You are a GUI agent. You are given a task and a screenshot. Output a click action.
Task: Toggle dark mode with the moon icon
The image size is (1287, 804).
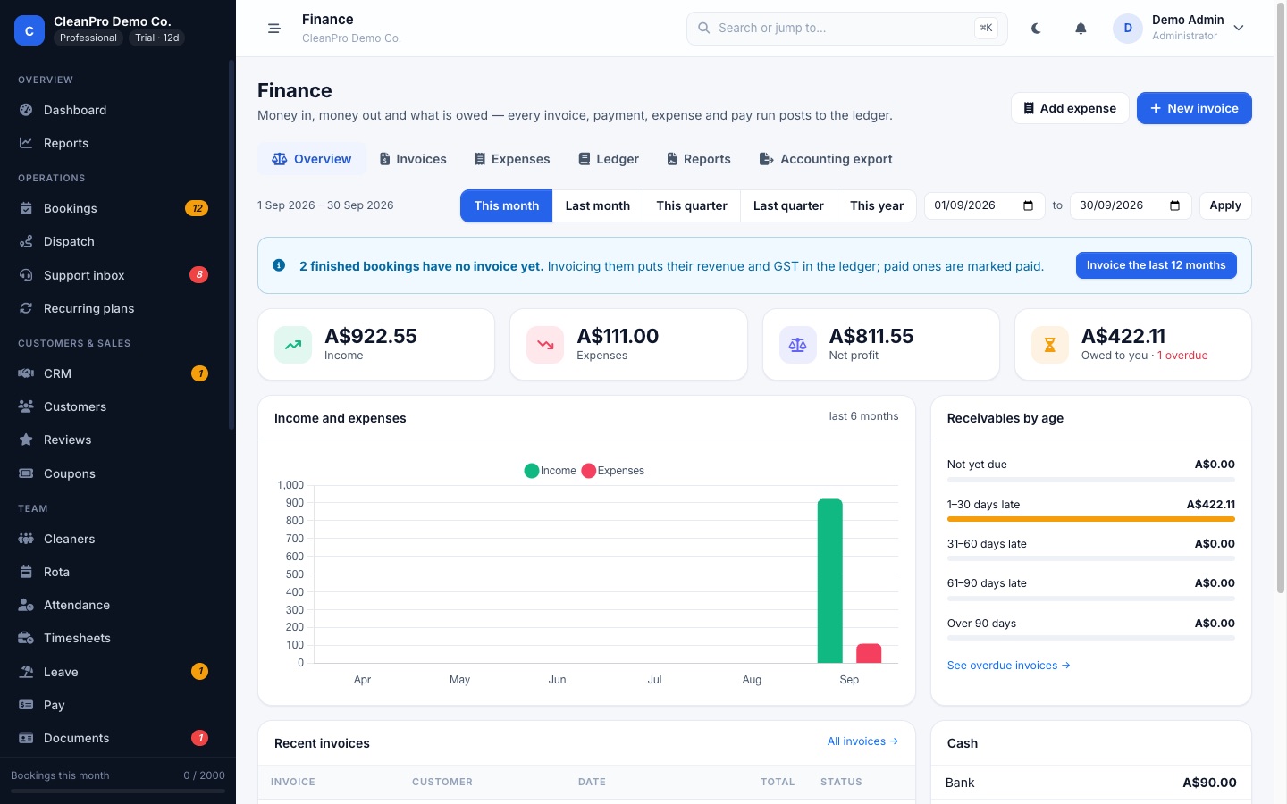tap(1036, 29)
